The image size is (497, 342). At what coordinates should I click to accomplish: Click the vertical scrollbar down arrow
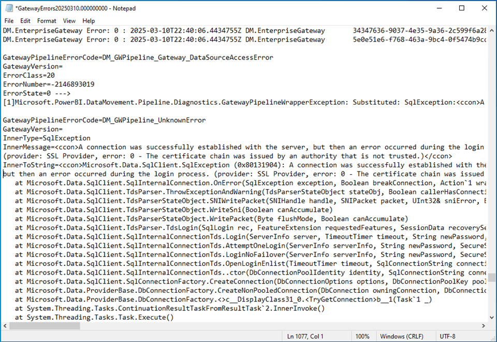click(492, 317)
